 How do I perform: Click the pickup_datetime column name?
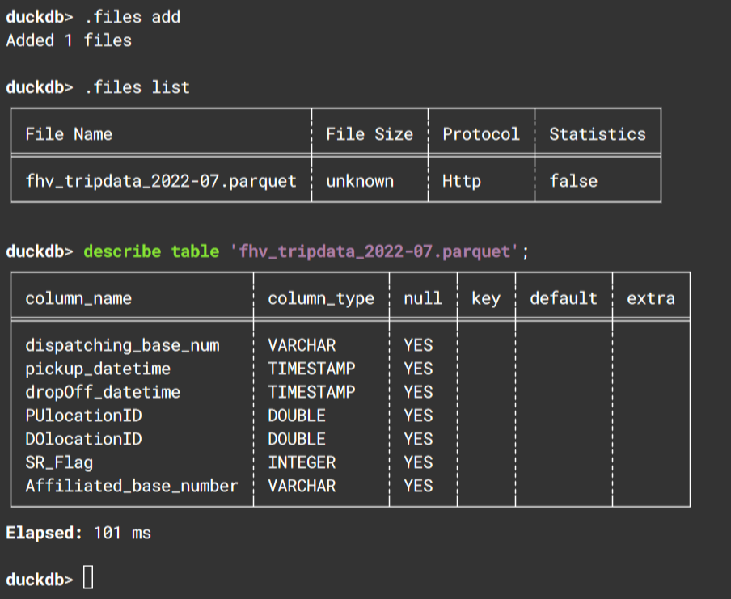(98, 369)
